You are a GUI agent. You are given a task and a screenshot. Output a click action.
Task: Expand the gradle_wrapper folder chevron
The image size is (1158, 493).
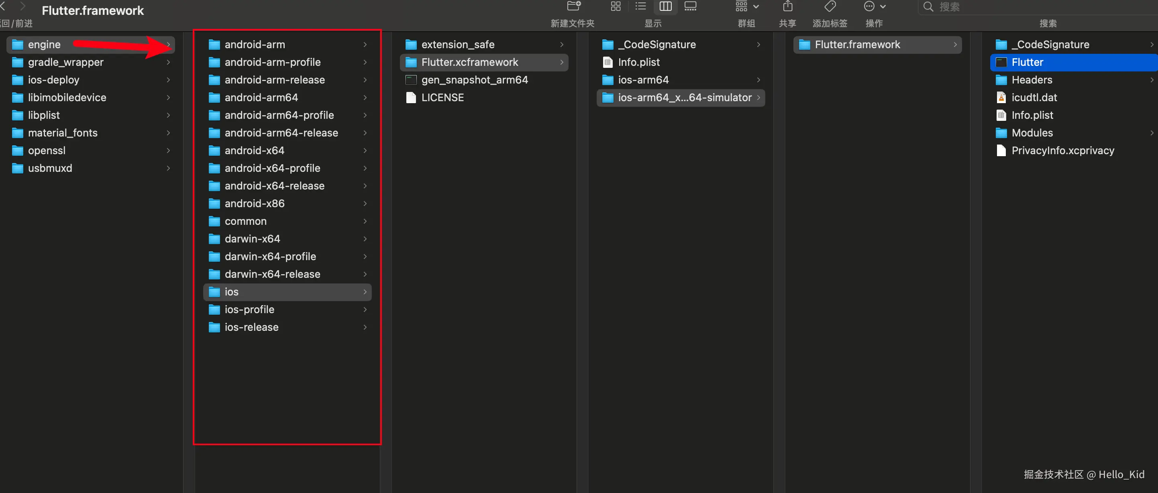pyautogui.click(x=168, y=62)
